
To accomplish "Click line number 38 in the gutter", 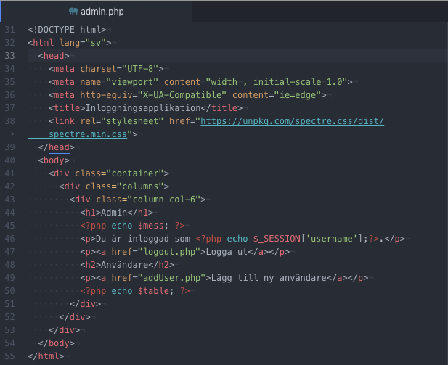I will point(9,121).
